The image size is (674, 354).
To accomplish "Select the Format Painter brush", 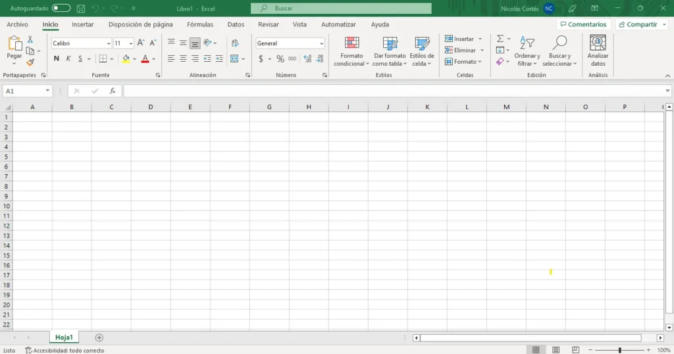I will [x=30, y=63].
